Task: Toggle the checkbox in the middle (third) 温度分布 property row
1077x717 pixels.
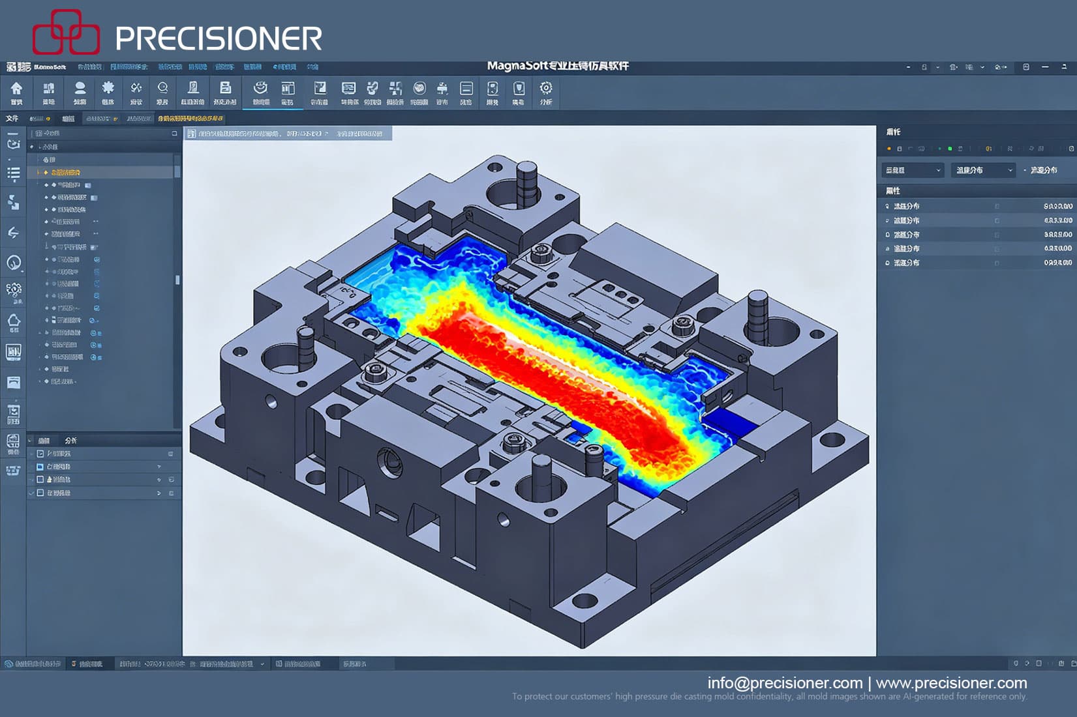Action: pyautogui.click(x=997, y=235)
